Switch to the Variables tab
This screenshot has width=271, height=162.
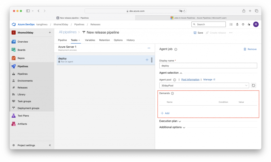point(90,40)
